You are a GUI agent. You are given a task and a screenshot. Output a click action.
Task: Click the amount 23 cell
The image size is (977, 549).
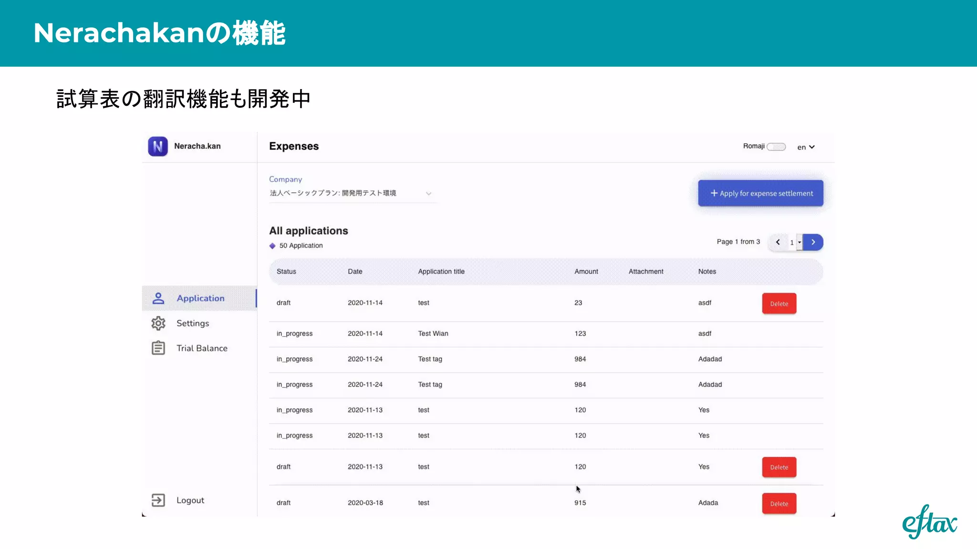[578, 303]
